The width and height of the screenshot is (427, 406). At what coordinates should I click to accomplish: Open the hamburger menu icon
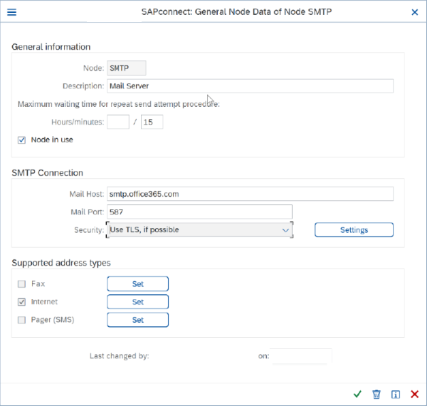point(11,12)
